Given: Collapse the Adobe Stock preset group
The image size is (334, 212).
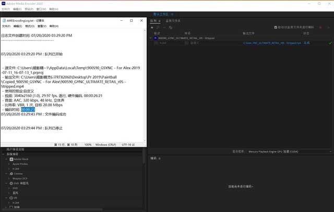Looking at the screenshot, I should tap(6, 159).
